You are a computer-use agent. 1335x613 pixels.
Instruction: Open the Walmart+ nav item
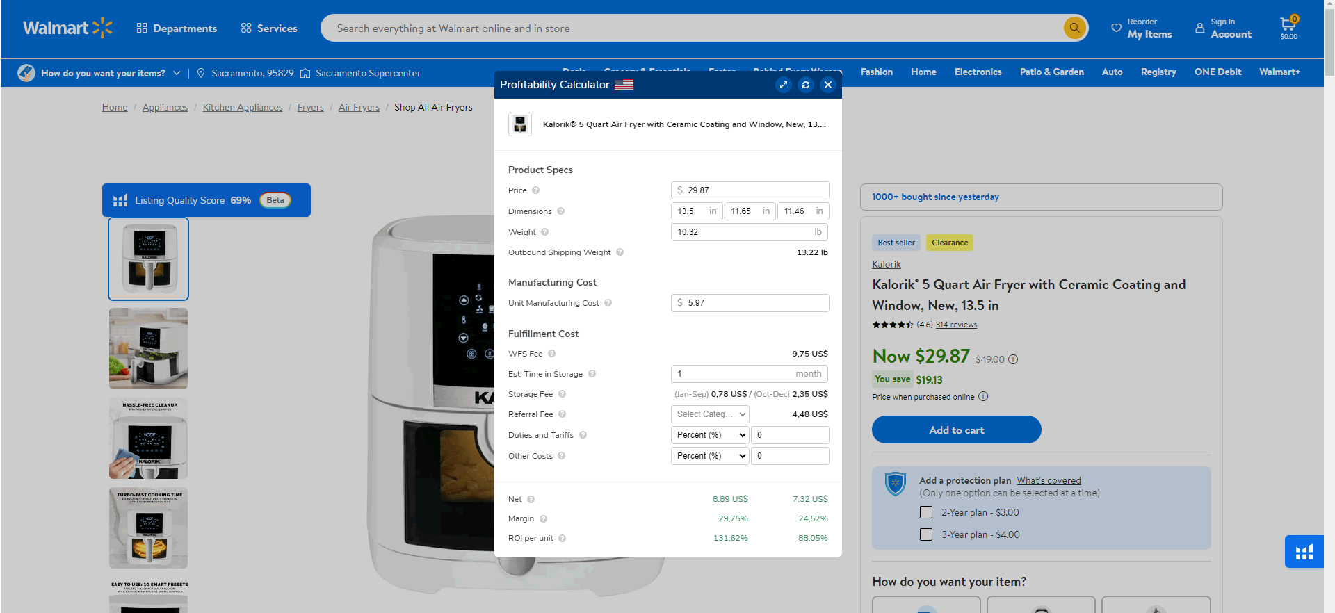(x=1279, y=72)
